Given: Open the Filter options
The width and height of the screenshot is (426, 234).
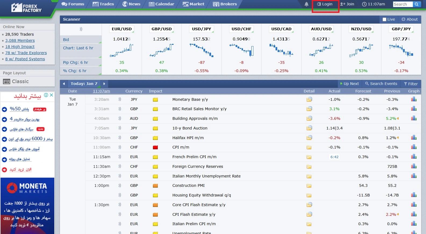Looking at the screenshot, I should pyautogui.click(x=411, y=84).
